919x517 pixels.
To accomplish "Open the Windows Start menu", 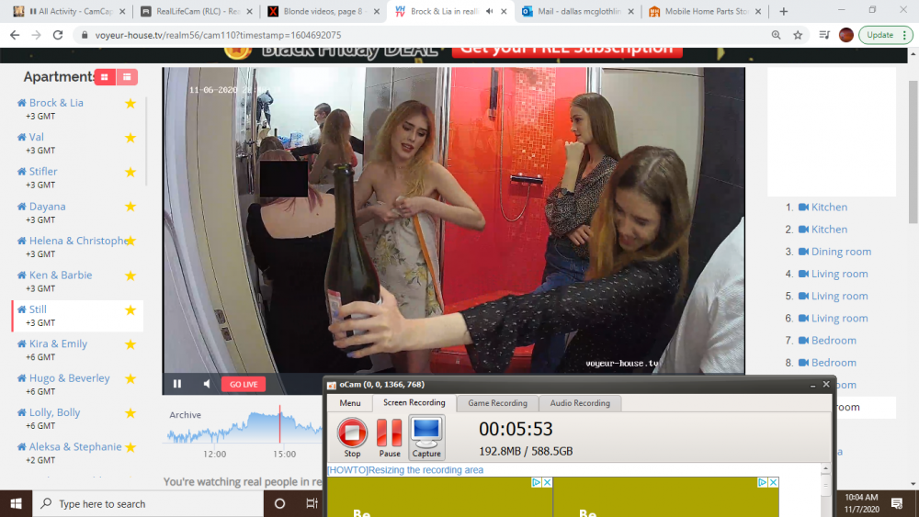I will click(x=16, y=503).
